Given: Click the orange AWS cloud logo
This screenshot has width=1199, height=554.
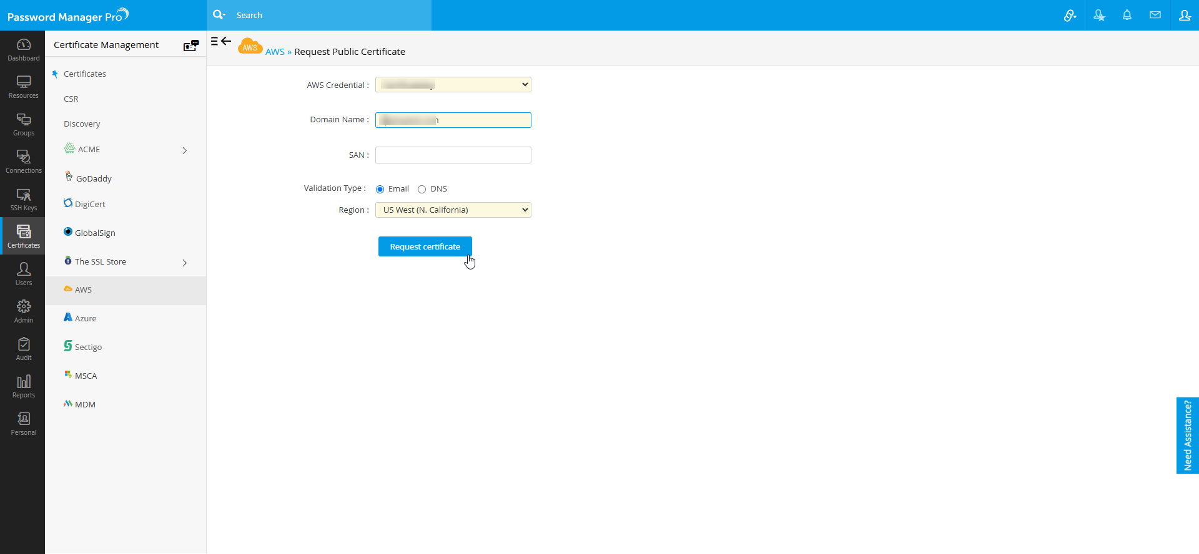Looking at the screenshot, I should pyautogui.click(x=250, y=46).
